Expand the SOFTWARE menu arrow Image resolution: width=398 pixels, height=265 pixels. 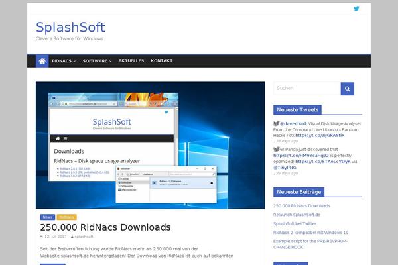[x=110, y=61]
